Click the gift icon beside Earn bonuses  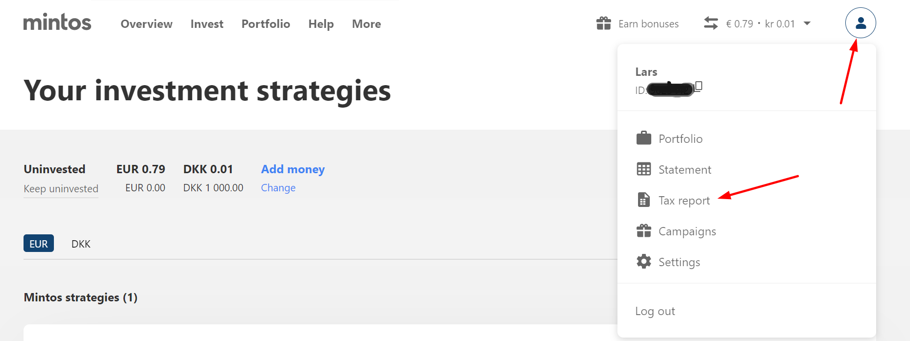pyautogui.click(x=604, y=23)
